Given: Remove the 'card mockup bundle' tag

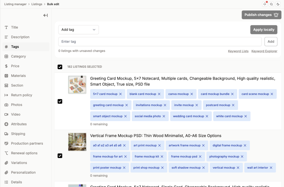Looking at the screenshot, I should pyautogui.click(x=232, y=94).
